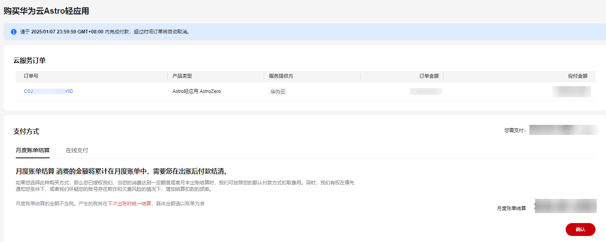Click the 产品类型 column header
This screenshot has height=242, width=606.
click(182, 76)
